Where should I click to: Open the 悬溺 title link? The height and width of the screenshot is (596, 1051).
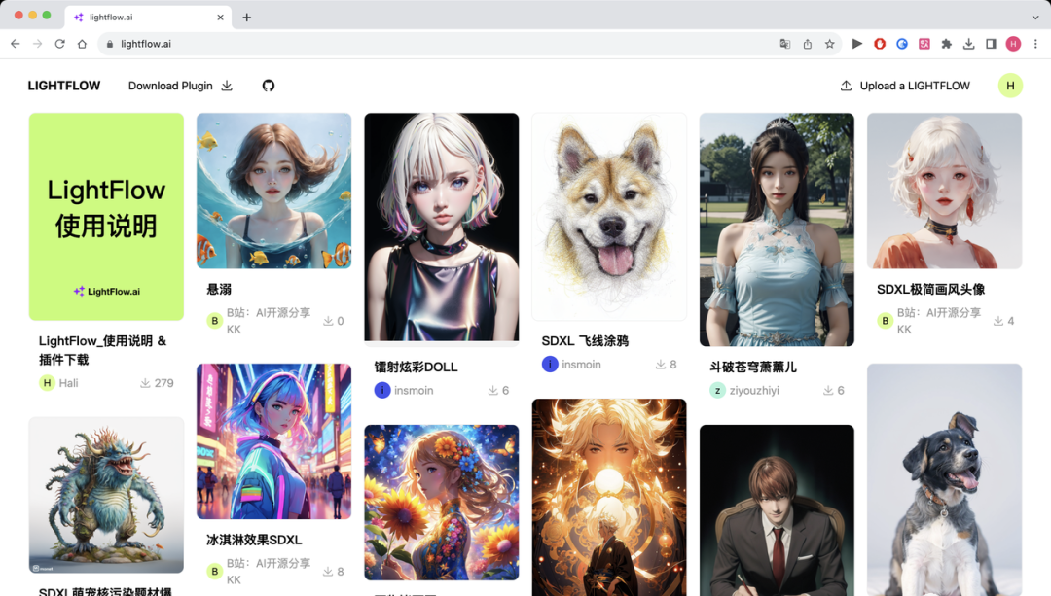(219, 290)
